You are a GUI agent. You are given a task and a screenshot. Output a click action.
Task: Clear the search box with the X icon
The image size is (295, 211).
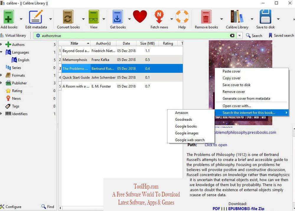pyautogui.click(x=232, y=36)
